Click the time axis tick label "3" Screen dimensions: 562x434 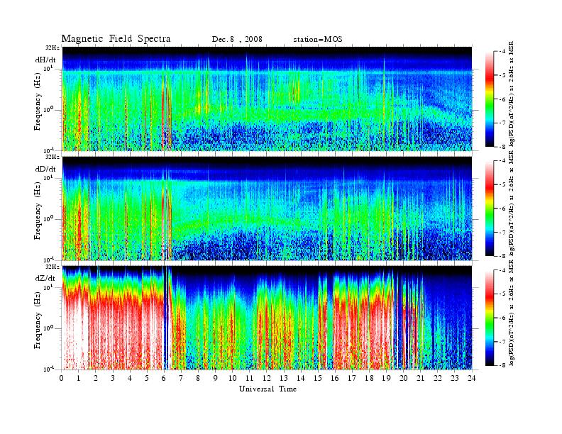coord(113,378)
